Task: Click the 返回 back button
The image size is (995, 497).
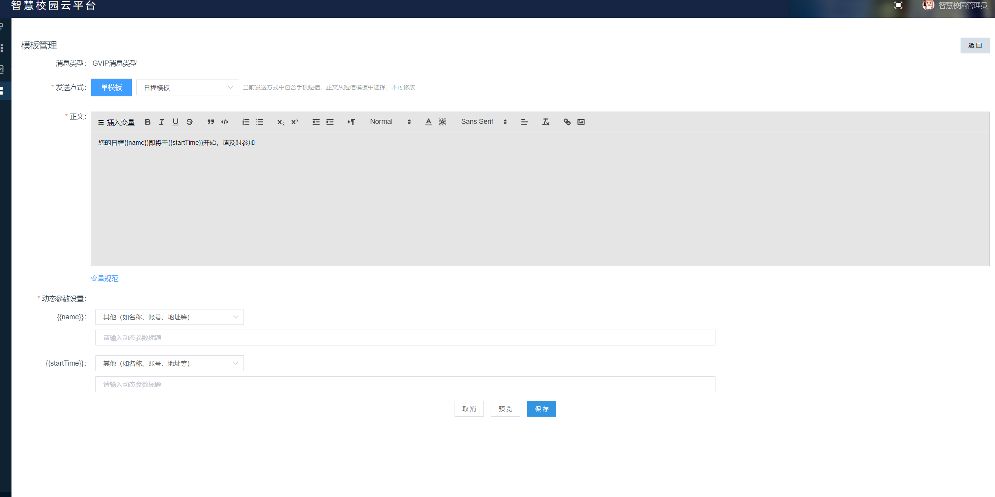Action: pyautogui.click(x=975, y=46)
